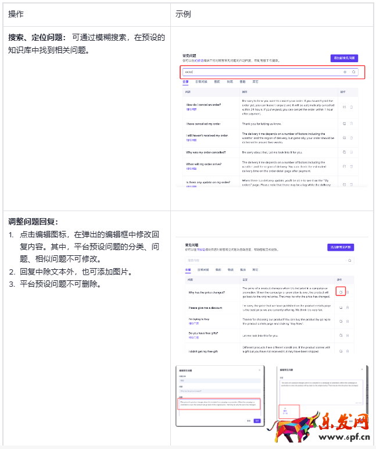Edit 'I still haven't received my order' reply
Viewport: 376px width, 449px height.
tap(344, 138)
